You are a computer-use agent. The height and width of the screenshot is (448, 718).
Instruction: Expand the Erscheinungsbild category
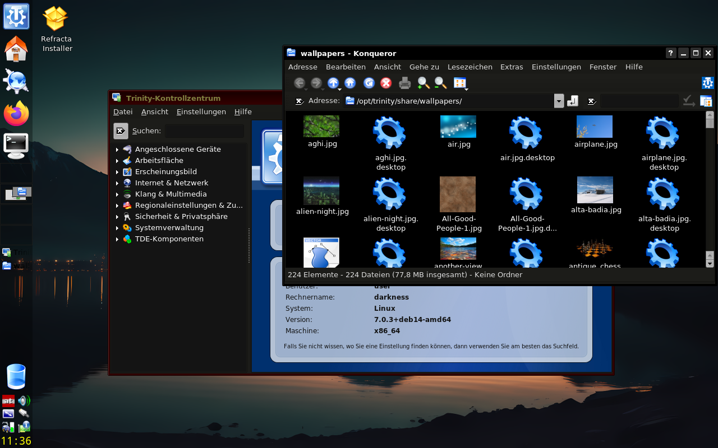click(117, 172)
